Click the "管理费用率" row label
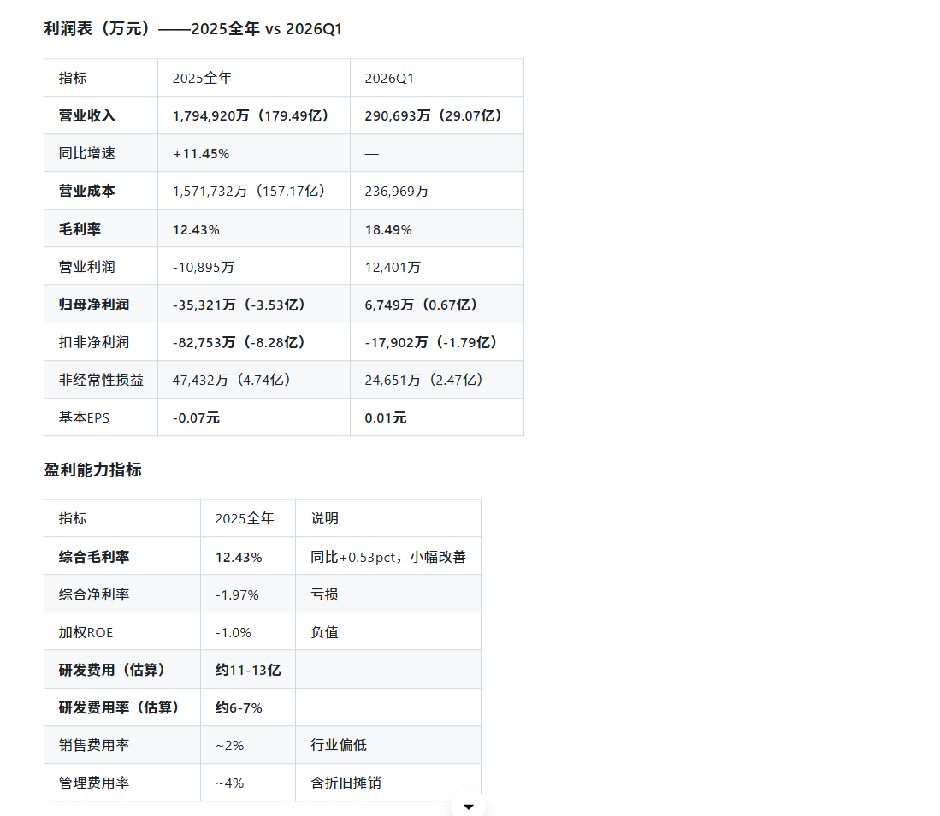Viewport: 940px width, 816px height. (x=94, y=783)
